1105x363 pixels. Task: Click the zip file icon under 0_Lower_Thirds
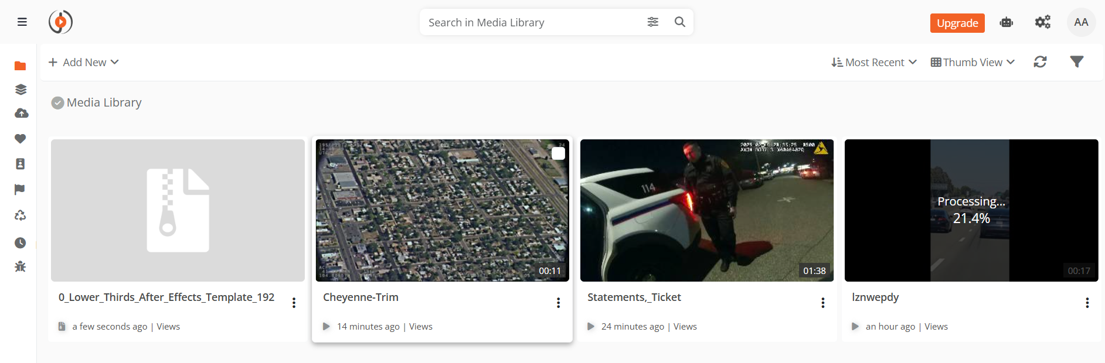62,327
